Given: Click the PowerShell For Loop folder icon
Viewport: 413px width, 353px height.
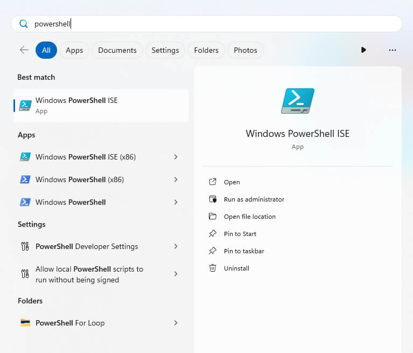Looking at the screenshot, I should tap(25, 323).
